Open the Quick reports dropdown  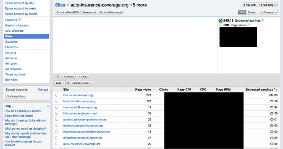pyautogui.click(x=16, y=96)
